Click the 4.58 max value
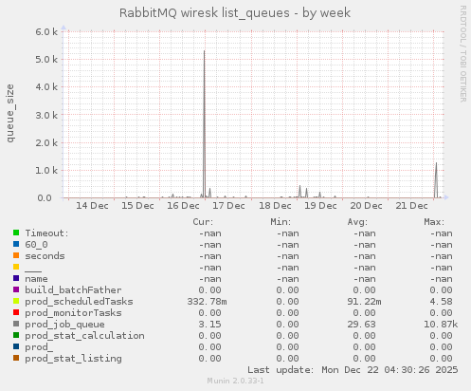 [441, 302]
